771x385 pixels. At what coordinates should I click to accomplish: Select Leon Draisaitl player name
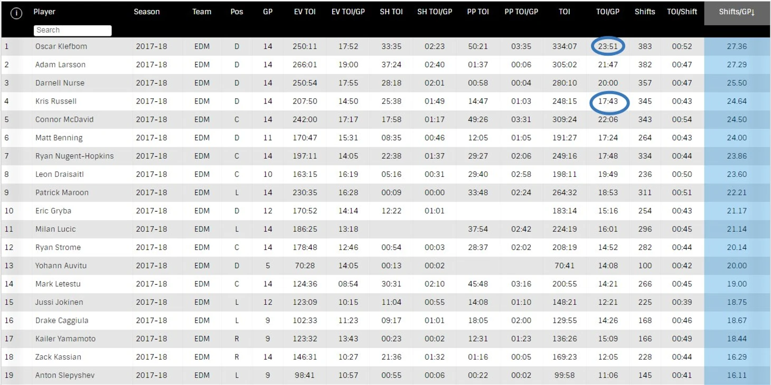pyautogui.click(x=60, y=174)
